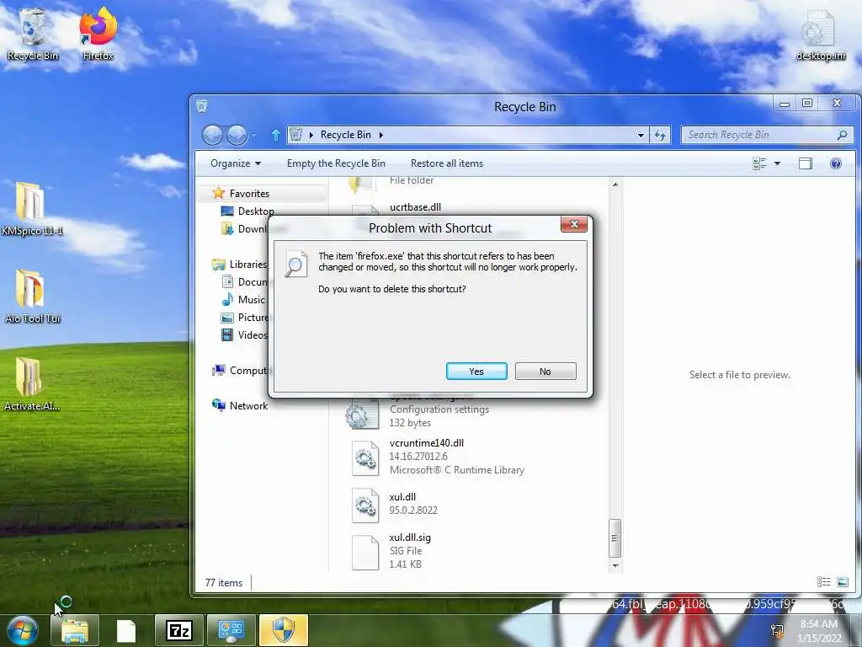Screen dimensions: 862x647
Task: Open the Videos library
Action: [244, 335]
